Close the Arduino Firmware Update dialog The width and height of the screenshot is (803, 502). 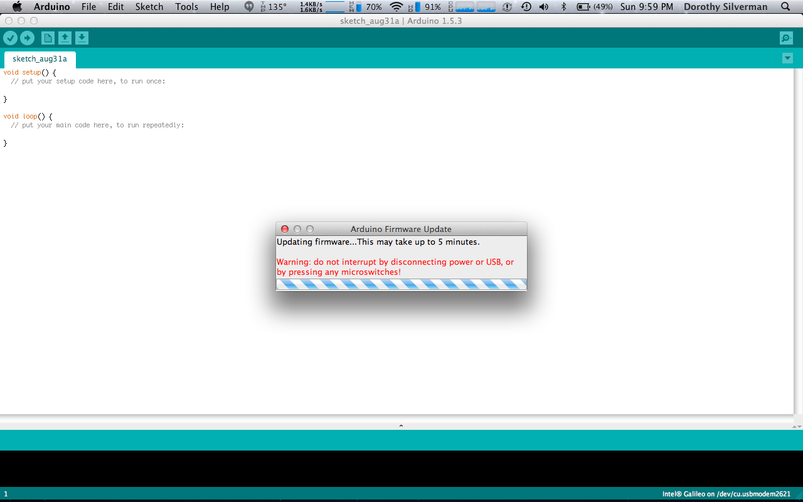(x=285, y=229)
